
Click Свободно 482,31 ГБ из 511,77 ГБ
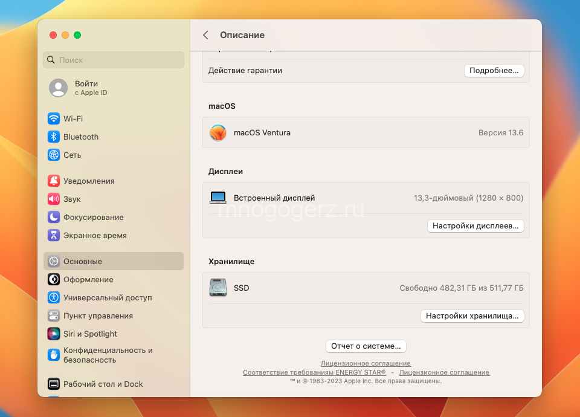tap(461, 288)
